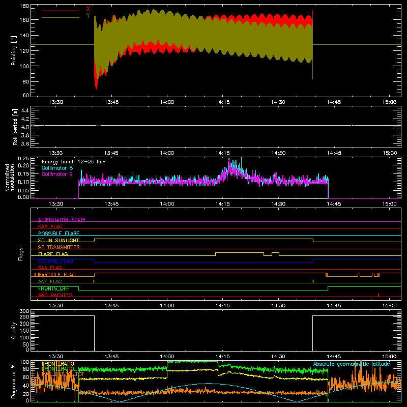This screenshot has height=407, width=407.
Task: Click the 4.4 tick label on Roll period axis
Action: (25, 110)
